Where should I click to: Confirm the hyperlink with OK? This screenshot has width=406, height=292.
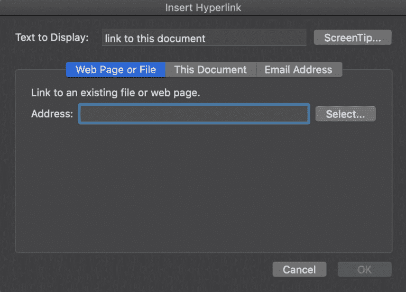click(x=364, y=269)
